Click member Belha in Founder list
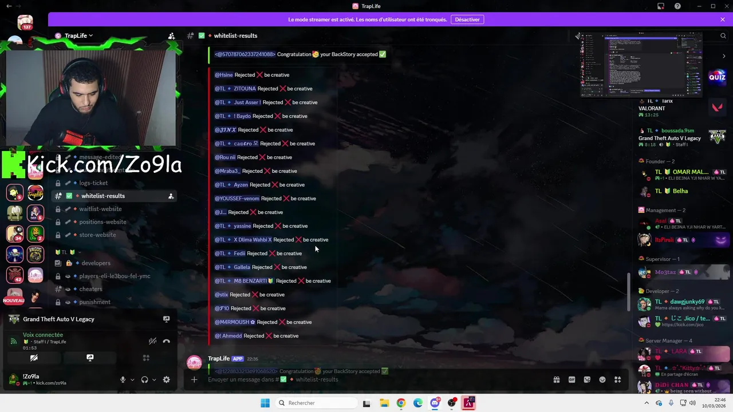The image size is (733, 412). [683, 191]
